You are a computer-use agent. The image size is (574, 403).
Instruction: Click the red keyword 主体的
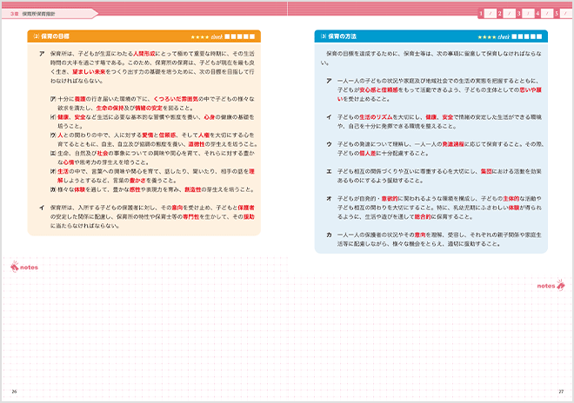tap(511, 199)
